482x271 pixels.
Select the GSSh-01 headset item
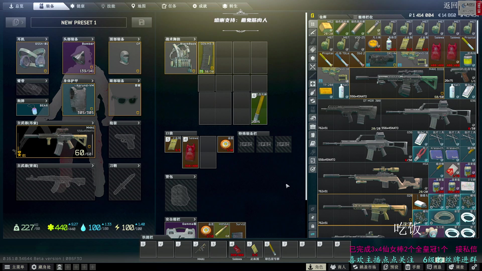pyautogui.click(x=32, y=58)
